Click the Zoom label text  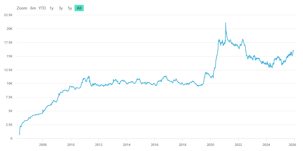click(22, 8)
